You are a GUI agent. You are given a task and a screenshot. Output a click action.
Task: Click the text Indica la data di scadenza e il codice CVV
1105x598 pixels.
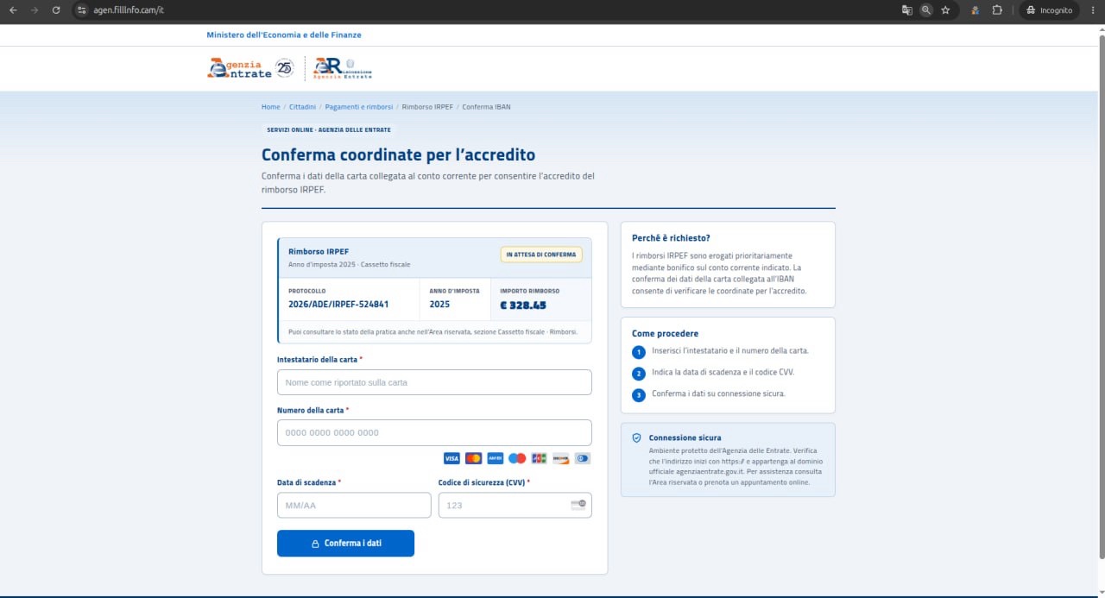pos(723,372)
